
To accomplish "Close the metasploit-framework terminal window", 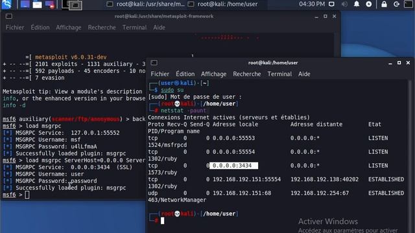I will click(335, 16).
